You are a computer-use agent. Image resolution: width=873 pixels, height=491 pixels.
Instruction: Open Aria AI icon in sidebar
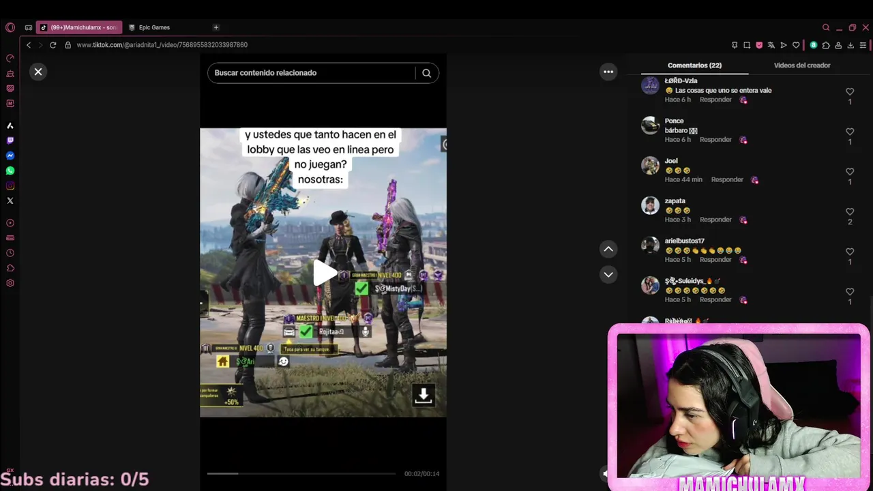[x=10, y=125]
